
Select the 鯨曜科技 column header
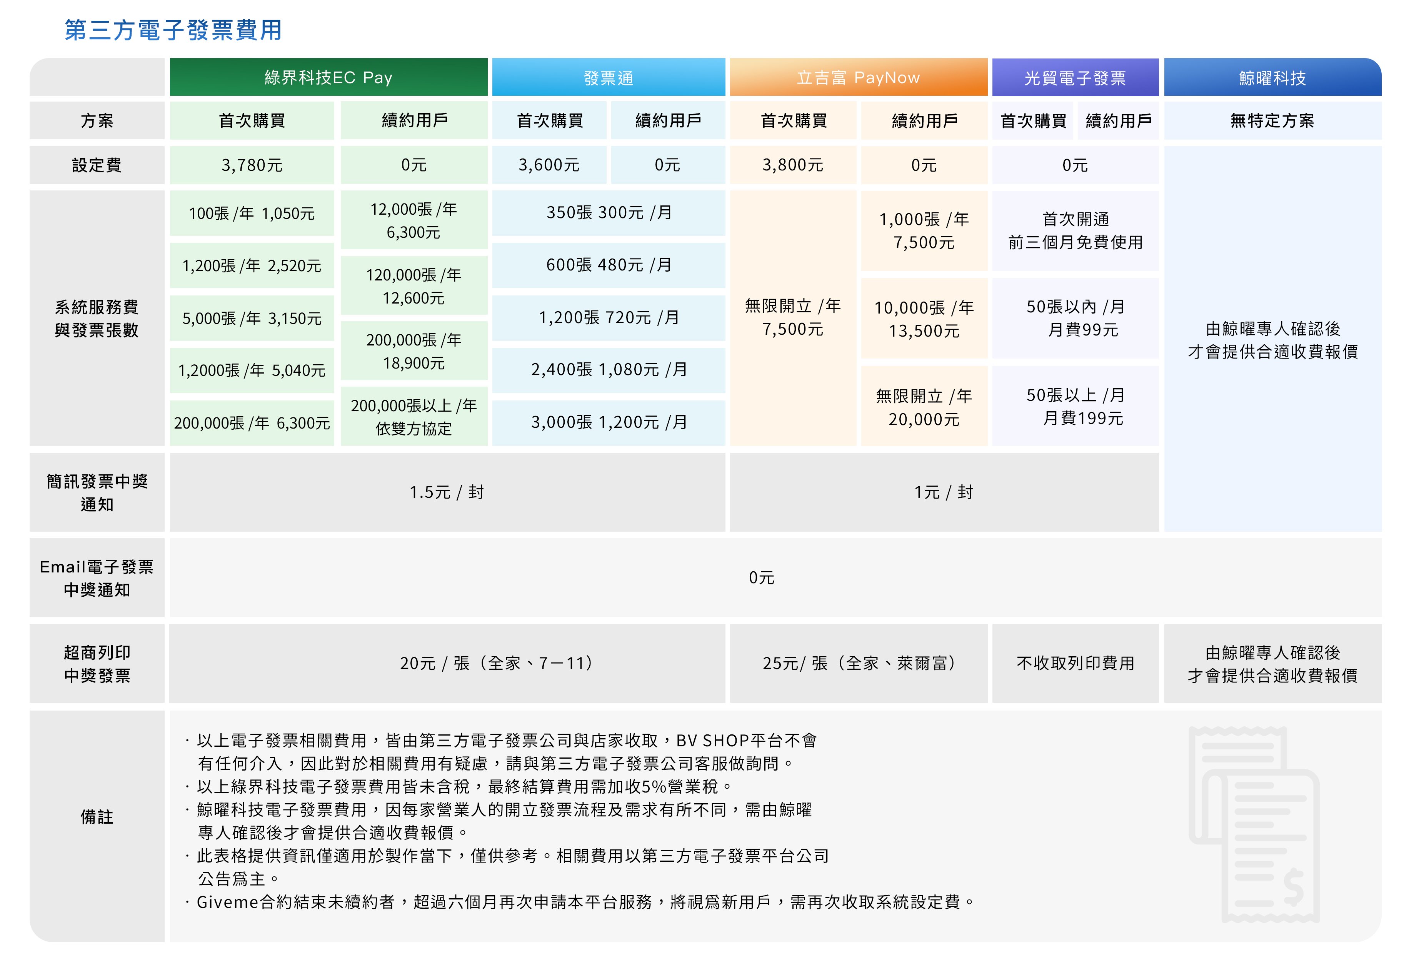coord(1272,78)
